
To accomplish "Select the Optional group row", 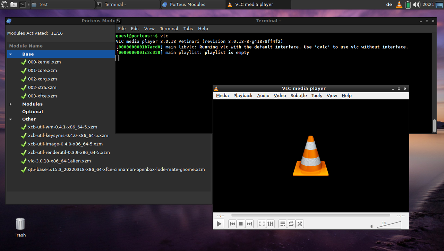I will (x=33, y=111).
